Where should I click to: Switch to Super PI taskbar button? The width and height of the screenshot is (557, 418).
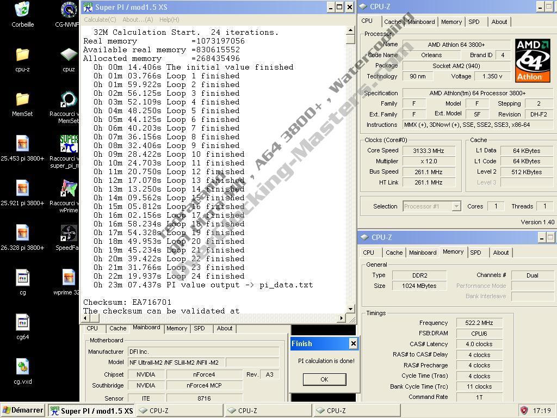(91, 410)
